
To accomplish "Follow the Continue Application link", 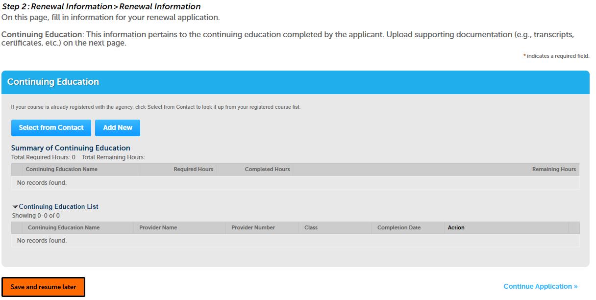I will pos(540,286).
